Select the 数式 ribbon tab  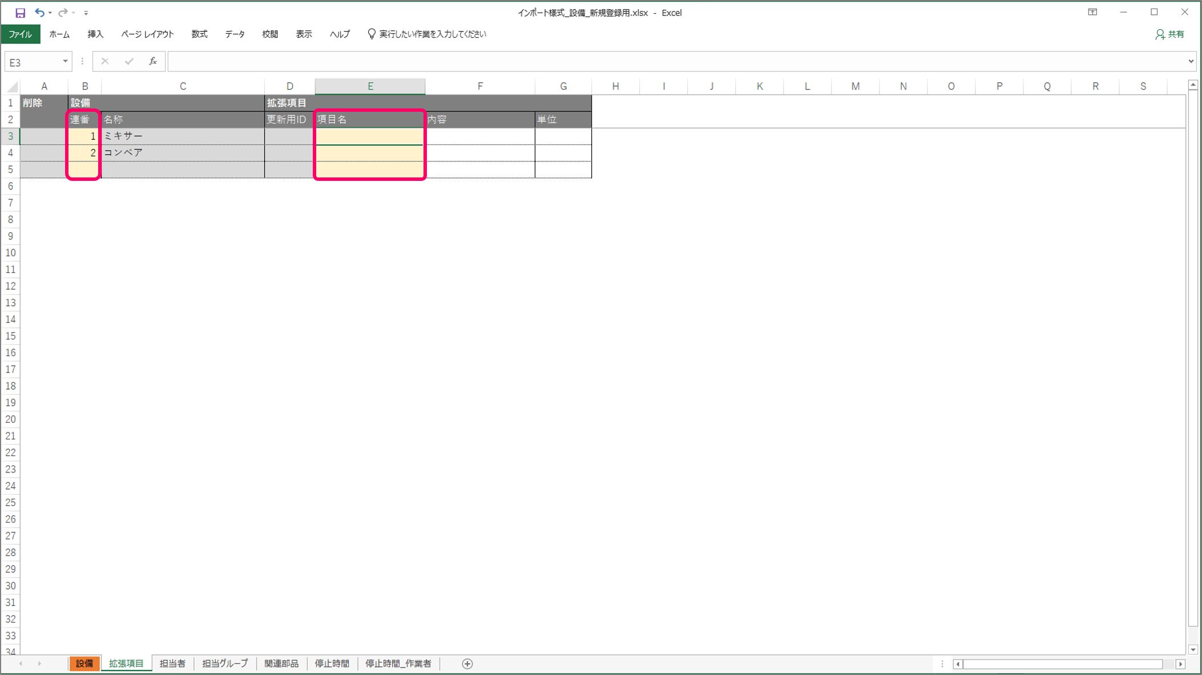(x=199, y=34)
